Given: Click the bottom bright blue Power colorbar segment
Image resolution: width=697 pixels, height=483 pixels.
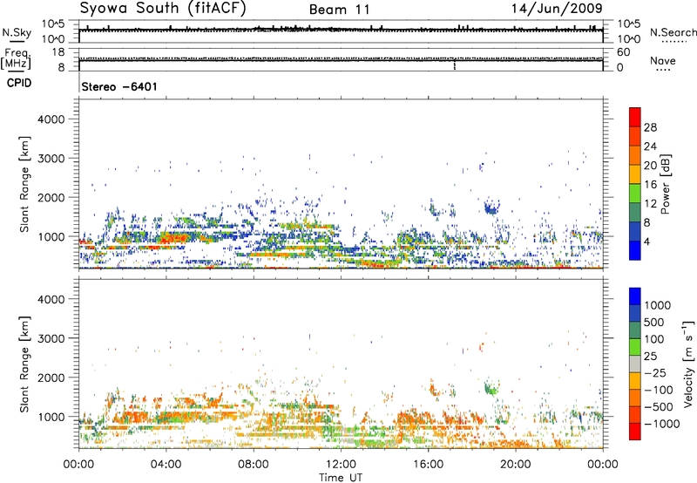Looking at the screenshot, I should 635,250.
